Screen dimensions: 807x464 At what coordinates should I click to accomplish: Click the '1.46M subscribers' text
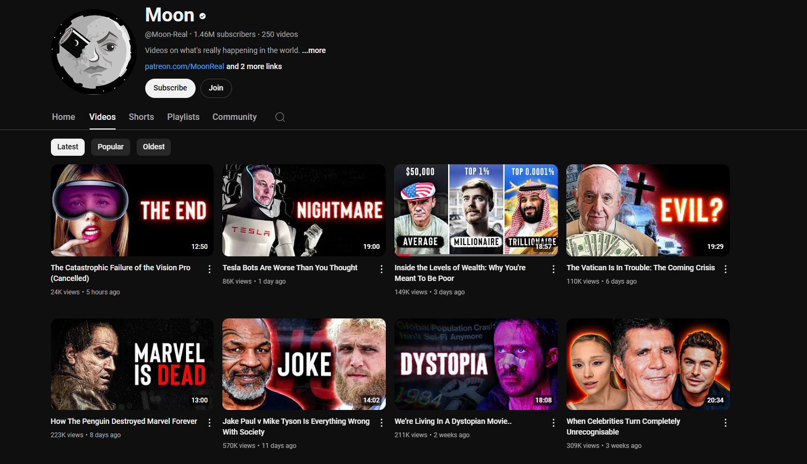[225, 34]
